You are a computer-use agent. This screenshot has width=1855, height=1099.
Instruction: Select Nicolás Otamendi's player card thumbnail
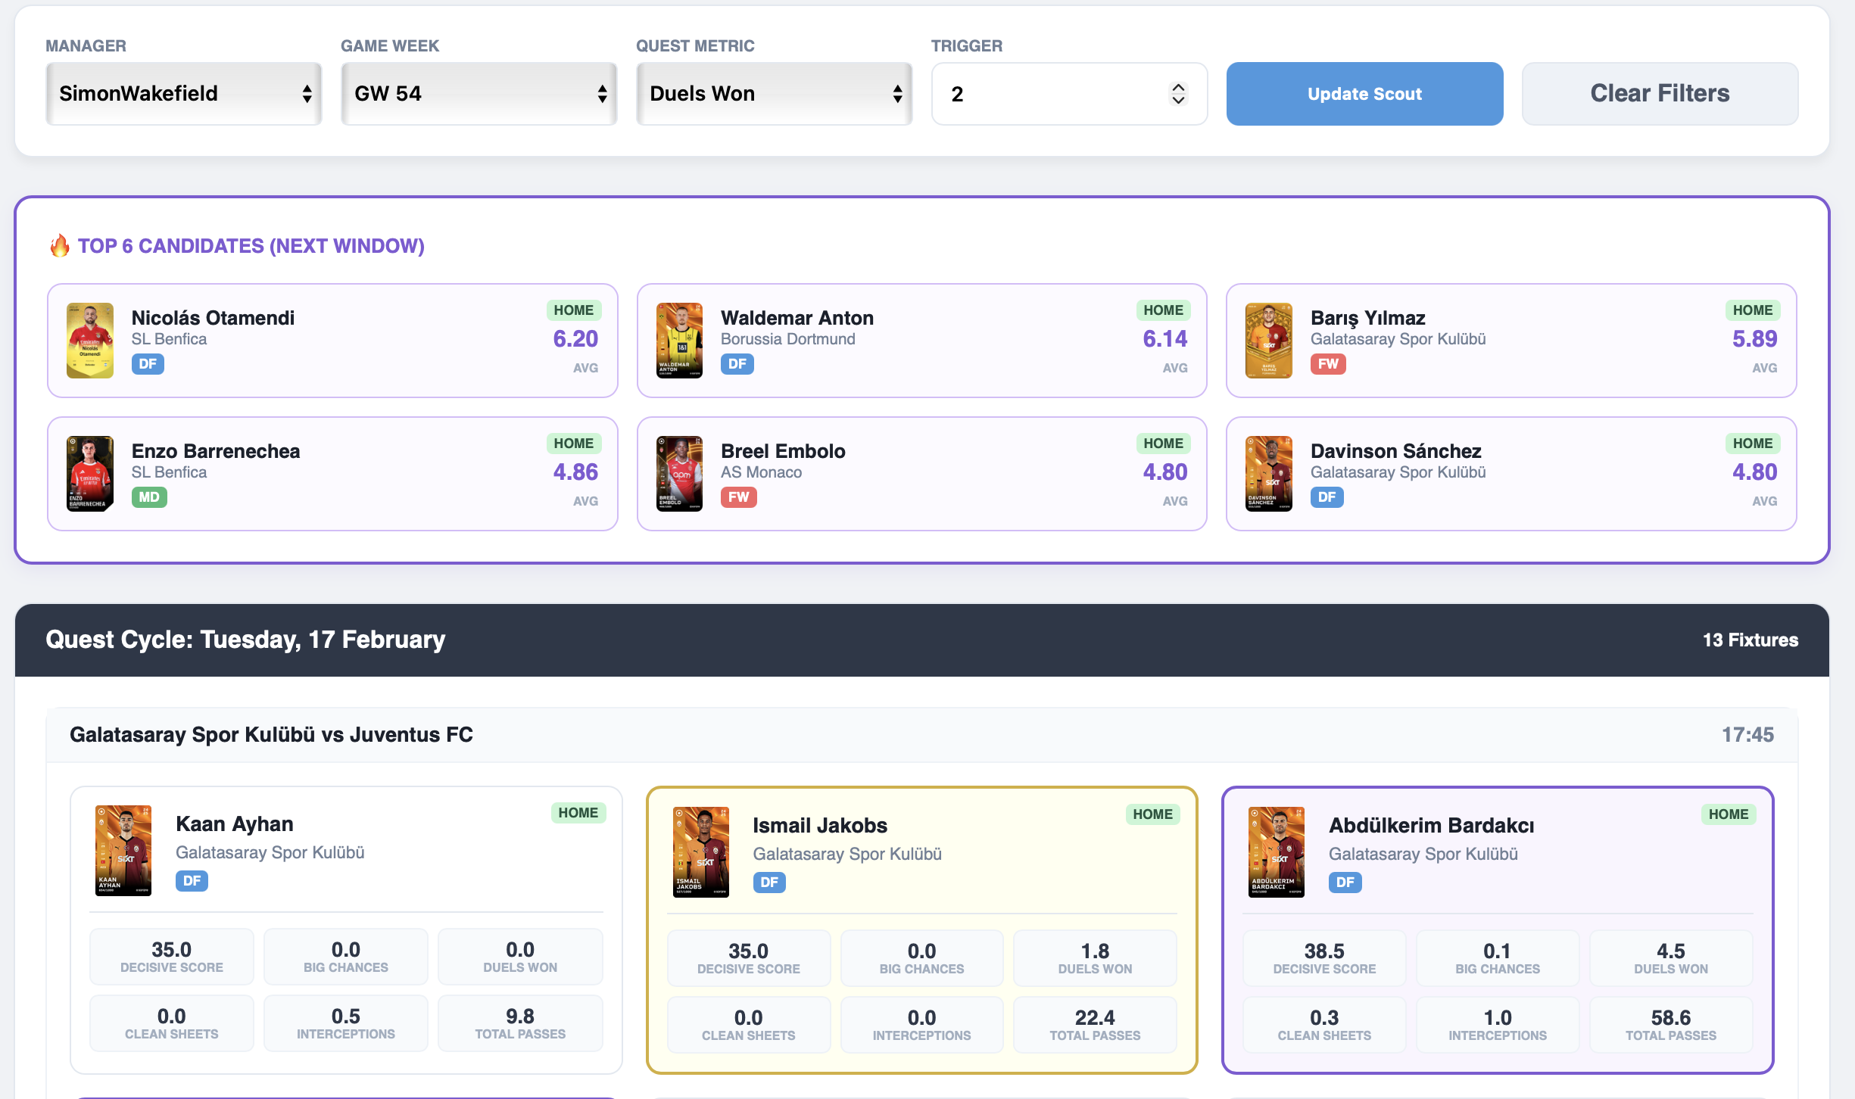coord(90,341)
